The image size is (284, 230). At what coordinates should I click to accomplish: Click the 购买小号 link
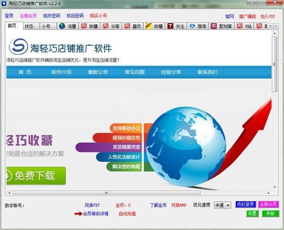tap(98, 16)
